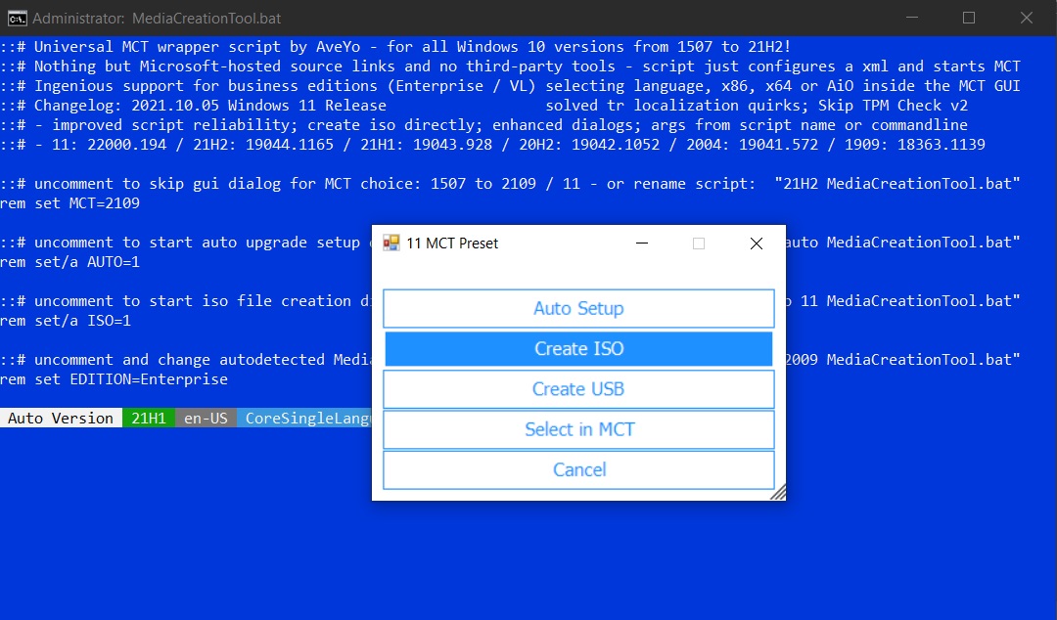1057x620 pixels.
Task: Click the '"21H2 MediaCreationTool.bat"' text in console
Action: tap(897, 183)
